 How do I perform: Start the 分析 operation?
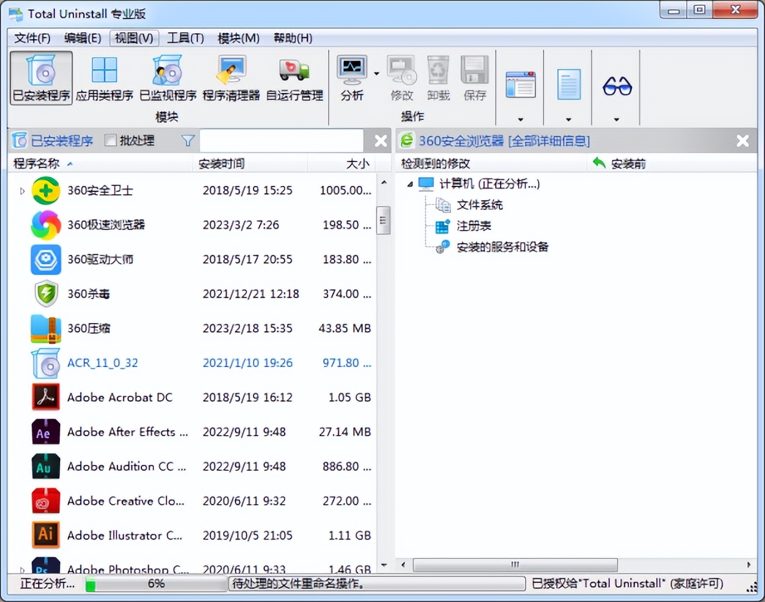351,77
